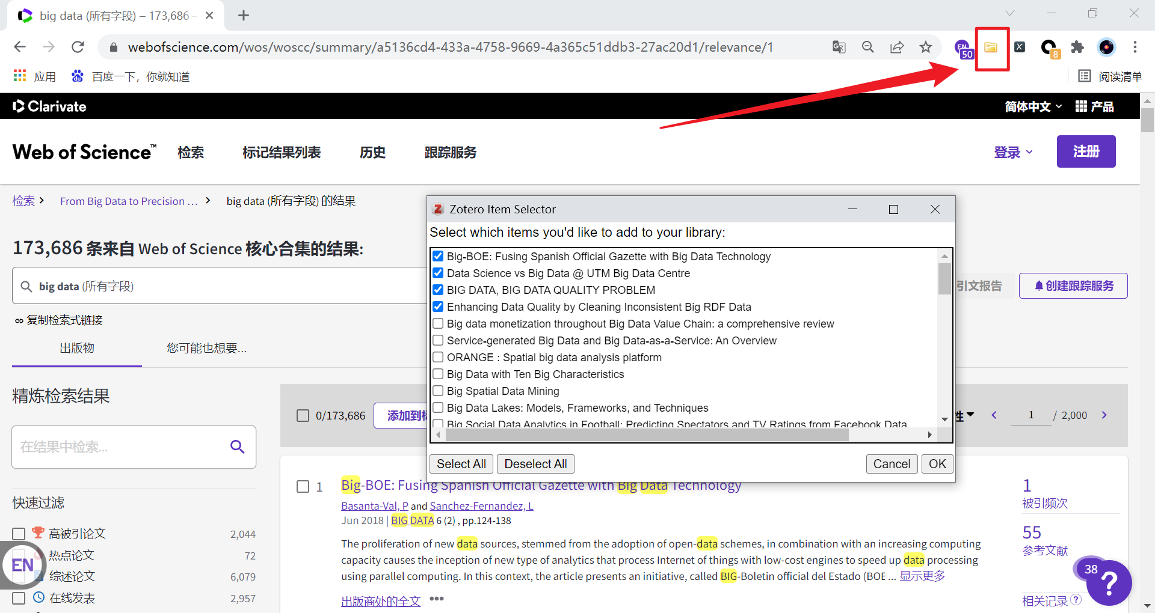Open 跟踪服务 alerts menu

(451, 153)
